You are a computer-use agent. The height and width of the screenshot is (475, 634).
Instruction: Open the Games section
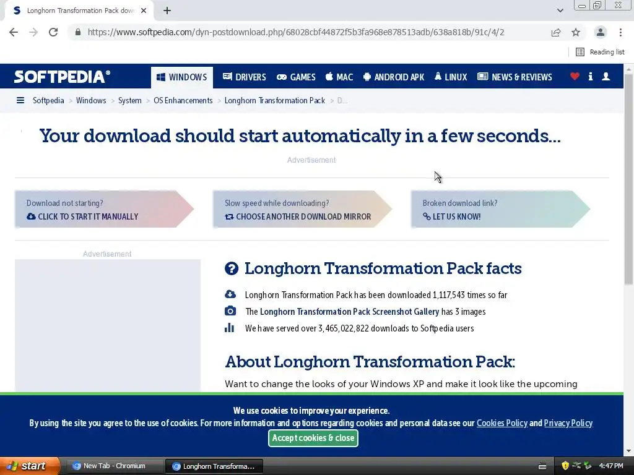296,77
